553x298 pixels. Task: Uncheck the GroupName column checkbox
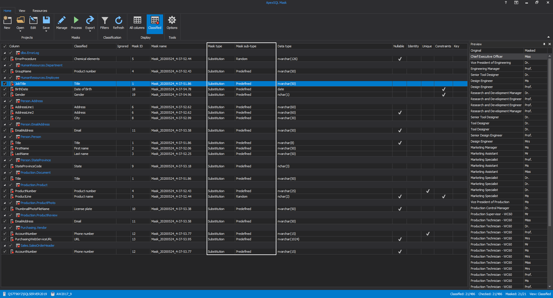pos(5,71)
